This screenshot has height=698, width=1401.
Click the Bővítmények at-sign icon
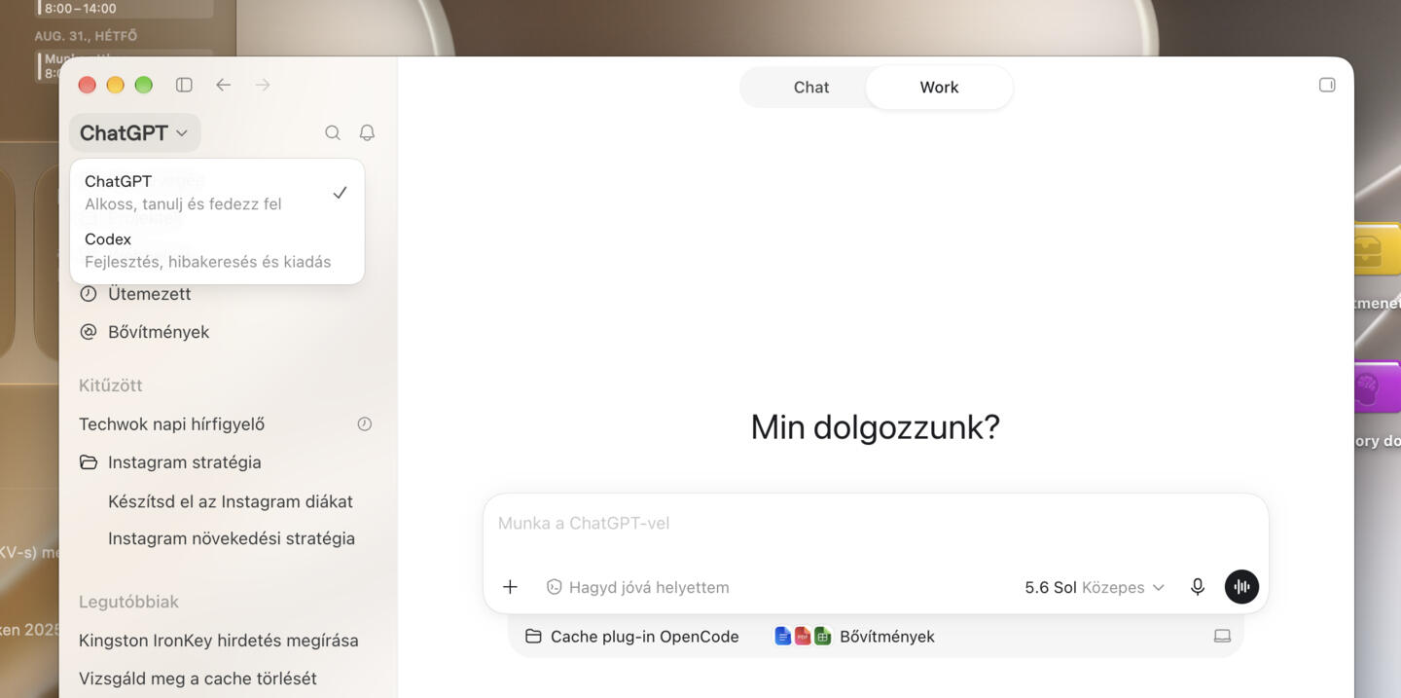(89, 332)
